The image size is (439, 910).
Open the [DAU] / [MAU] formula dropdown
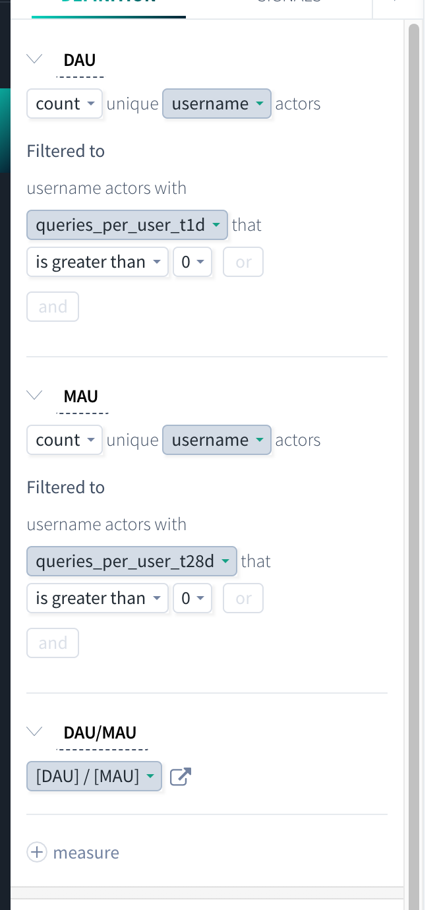[94, 776]
